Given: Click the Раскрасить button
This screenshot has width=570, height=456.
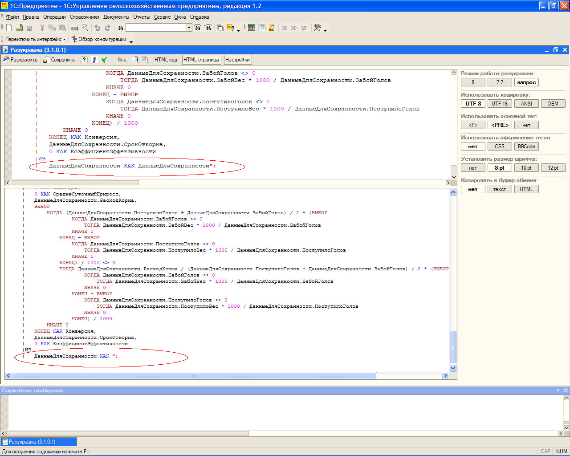Looking at the screenshot, I should (x=20, y=60).
